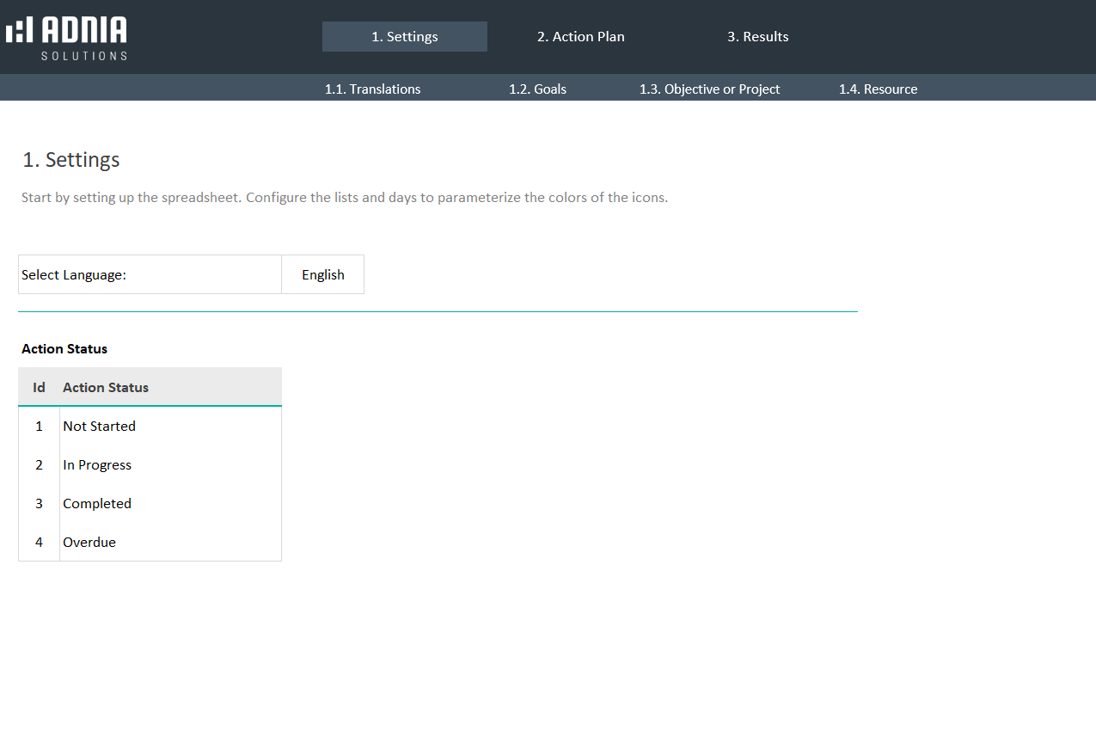This screenshot has height=749, width=1096.
Task: Open 1.3. Objective or Project section
Action: click(x=709, y=89)
